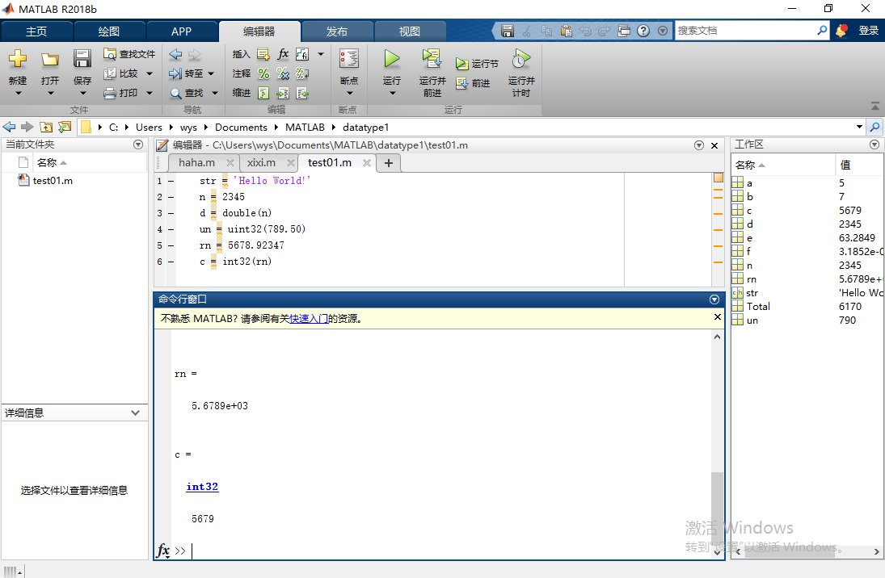This screenshot has height=578, width=885.
Task: Click the Go To (转至) button
Action: click(x=186, y=73)
